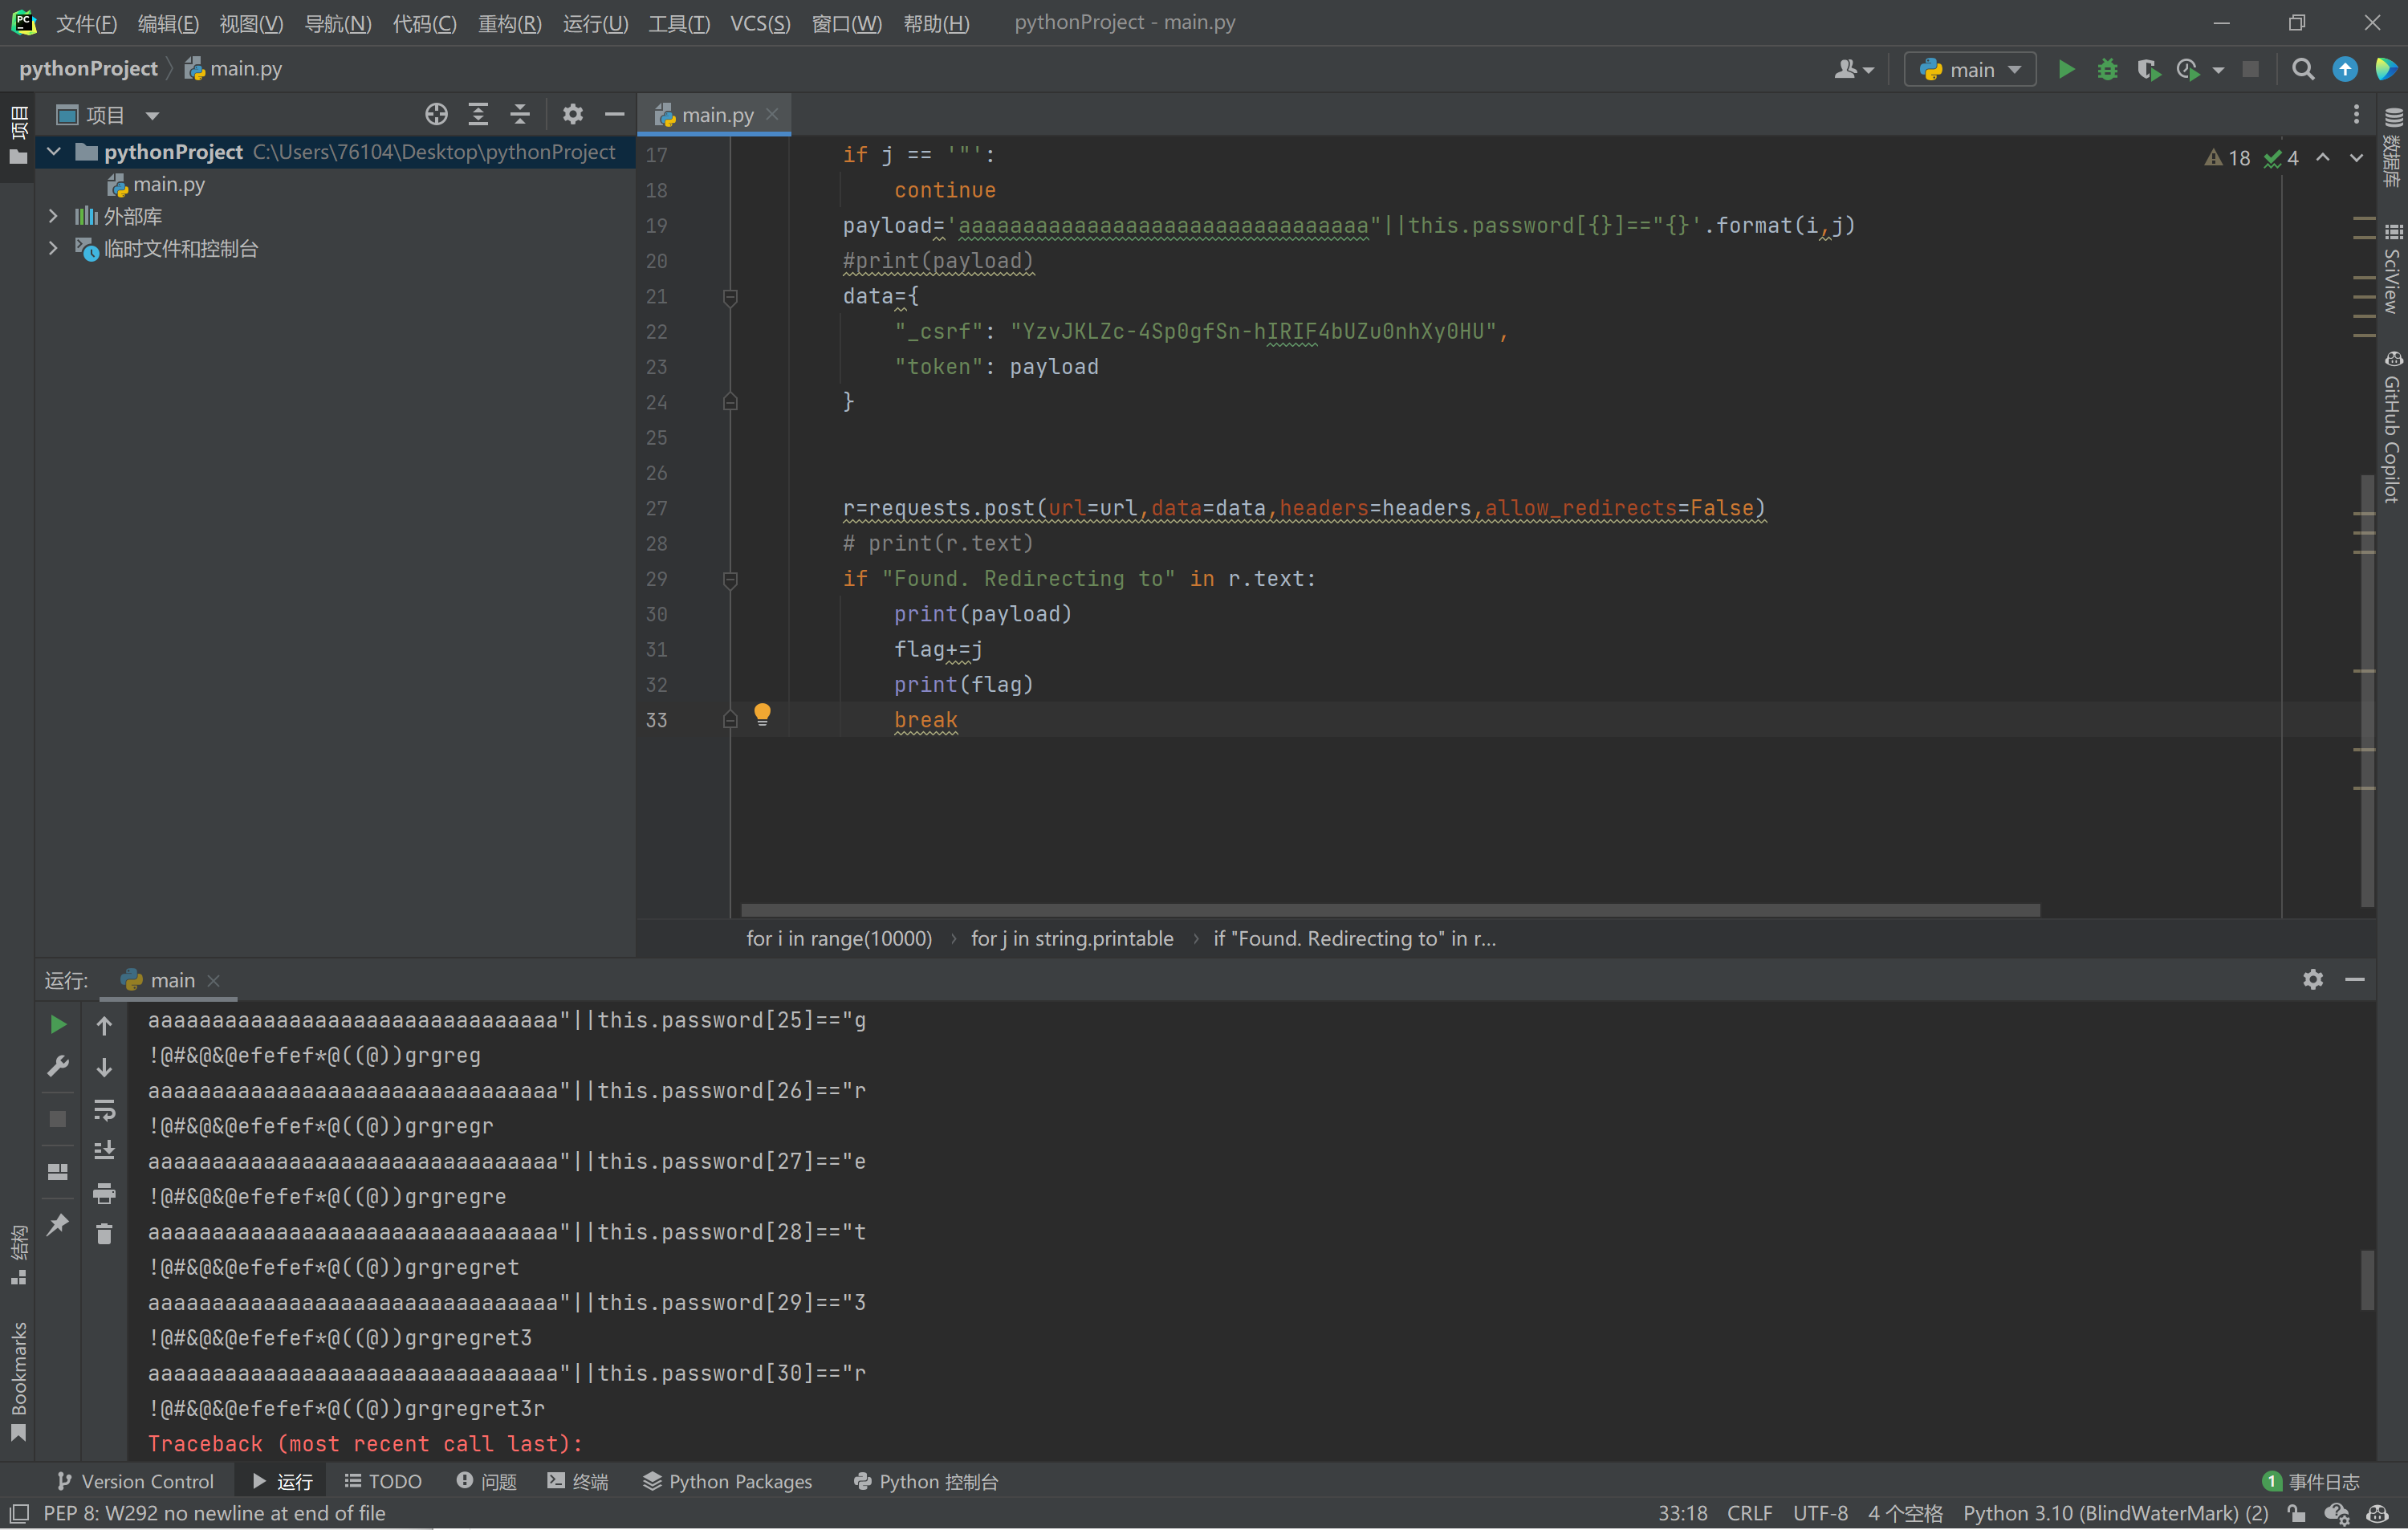The width and height of the screenshot is (2408, 1530).
Task: Click the lightbulb intention icon on line 33
Action: (x=762, y=714)
